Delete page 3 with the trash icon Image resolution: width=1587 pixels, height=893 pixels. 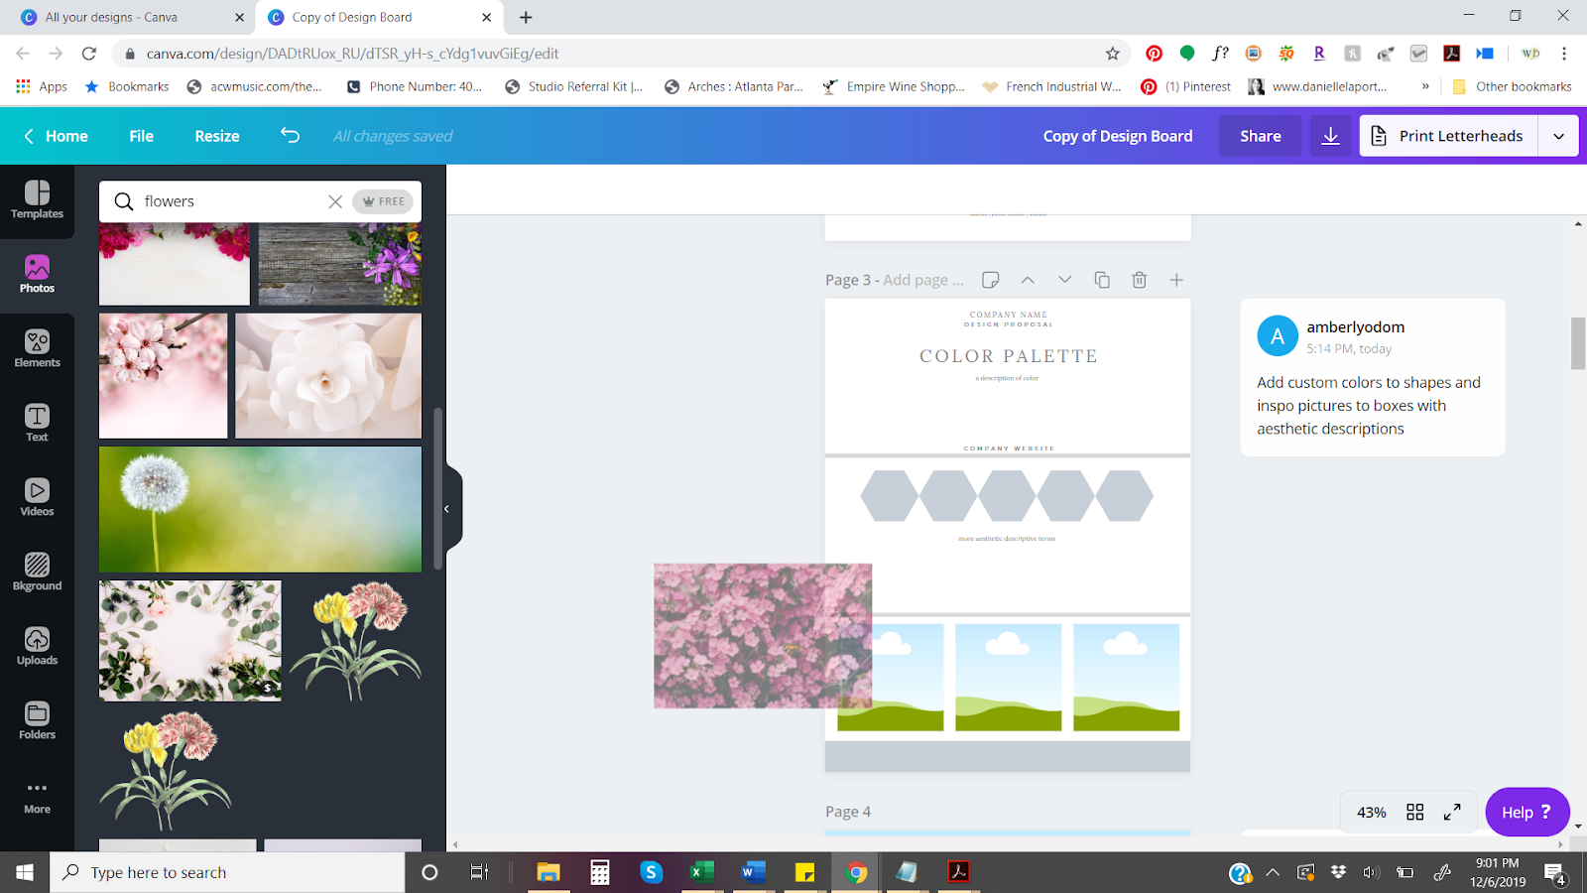point(1139,280)
